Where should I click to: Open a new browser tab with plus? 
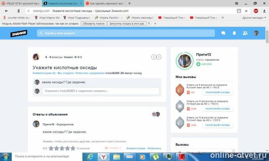coord(129,3)
